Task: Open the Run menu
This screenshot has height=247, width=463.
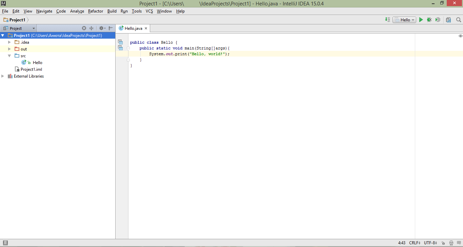Action: click(x=124, y=11)
